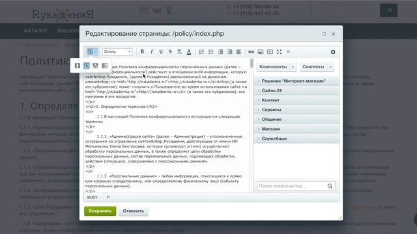Expand Решение "Интернет-магазин" component group
417x234 pixels.
(296, 81)
